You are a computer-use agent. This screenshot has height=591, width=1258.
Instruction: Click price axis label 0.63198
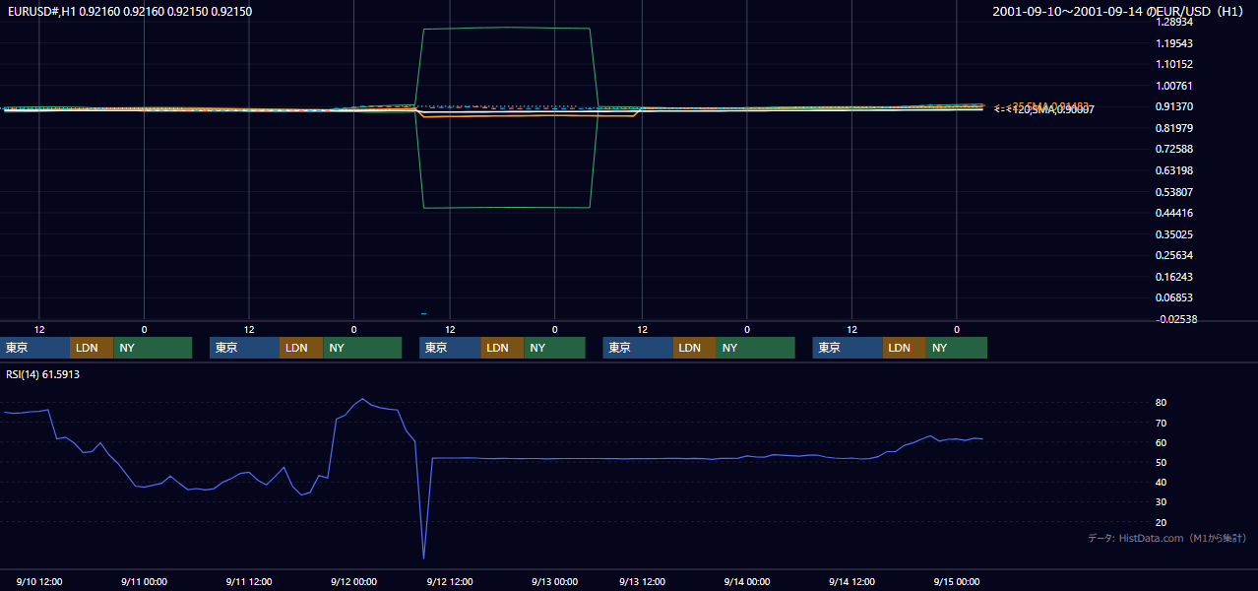[1174, 170]
